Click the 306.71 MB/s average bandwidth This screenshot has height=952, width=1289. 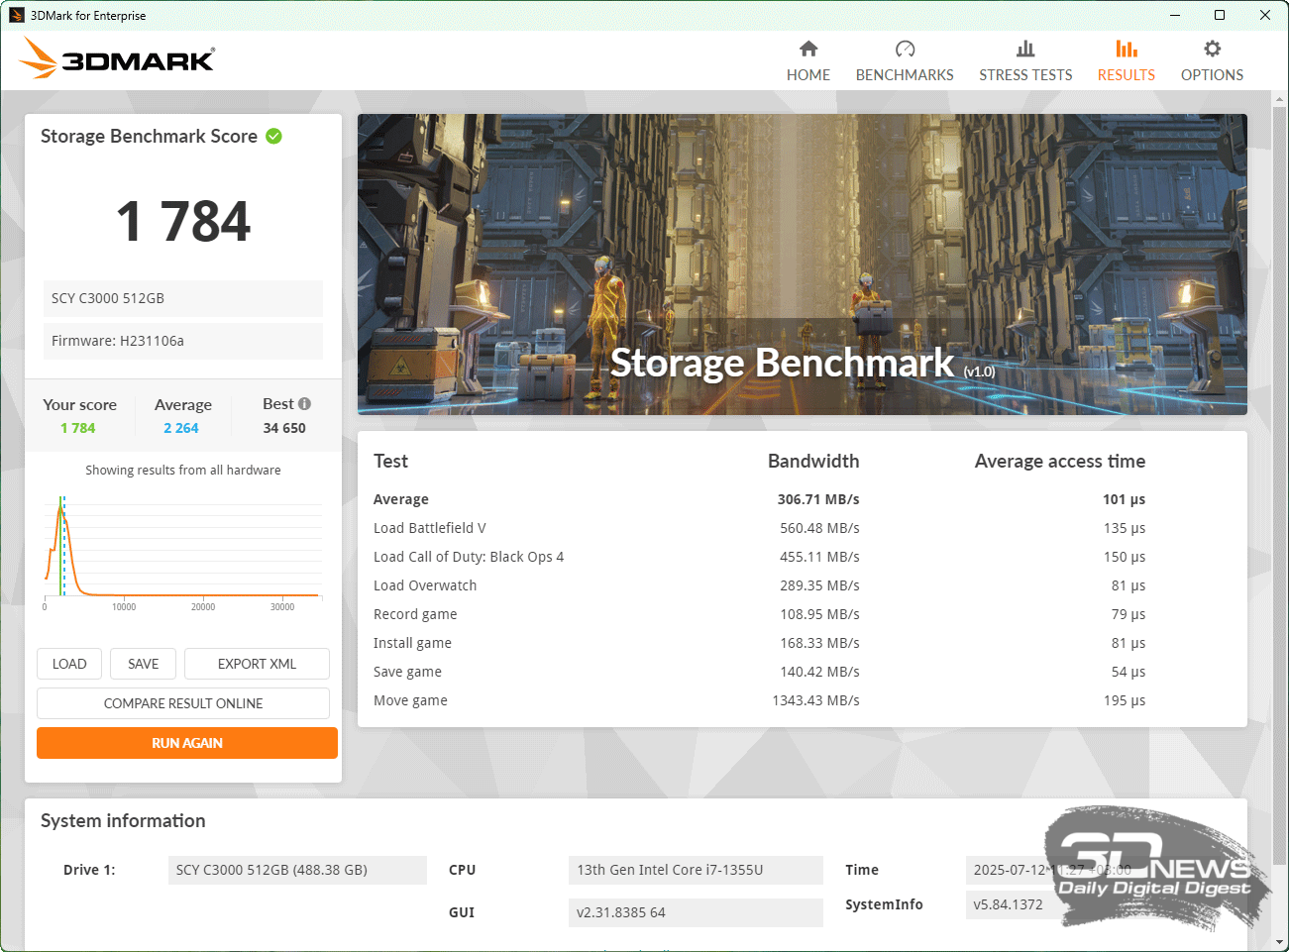(818, 499)
